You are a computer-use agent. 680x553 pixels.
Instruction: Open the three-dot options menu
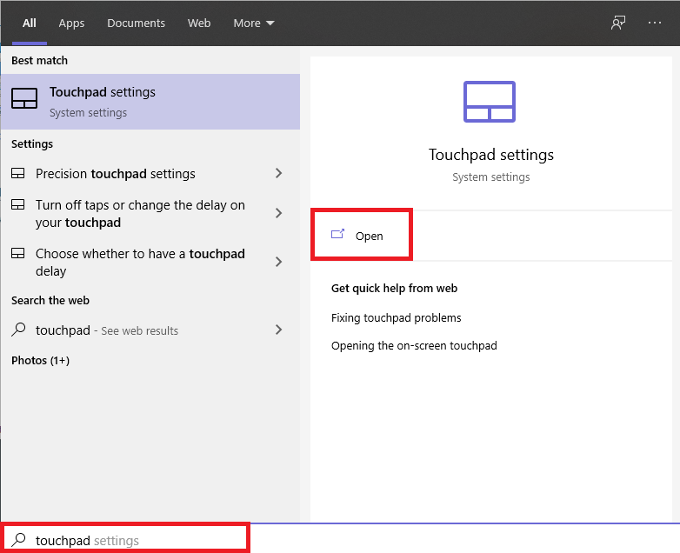[x=655, y=23]
